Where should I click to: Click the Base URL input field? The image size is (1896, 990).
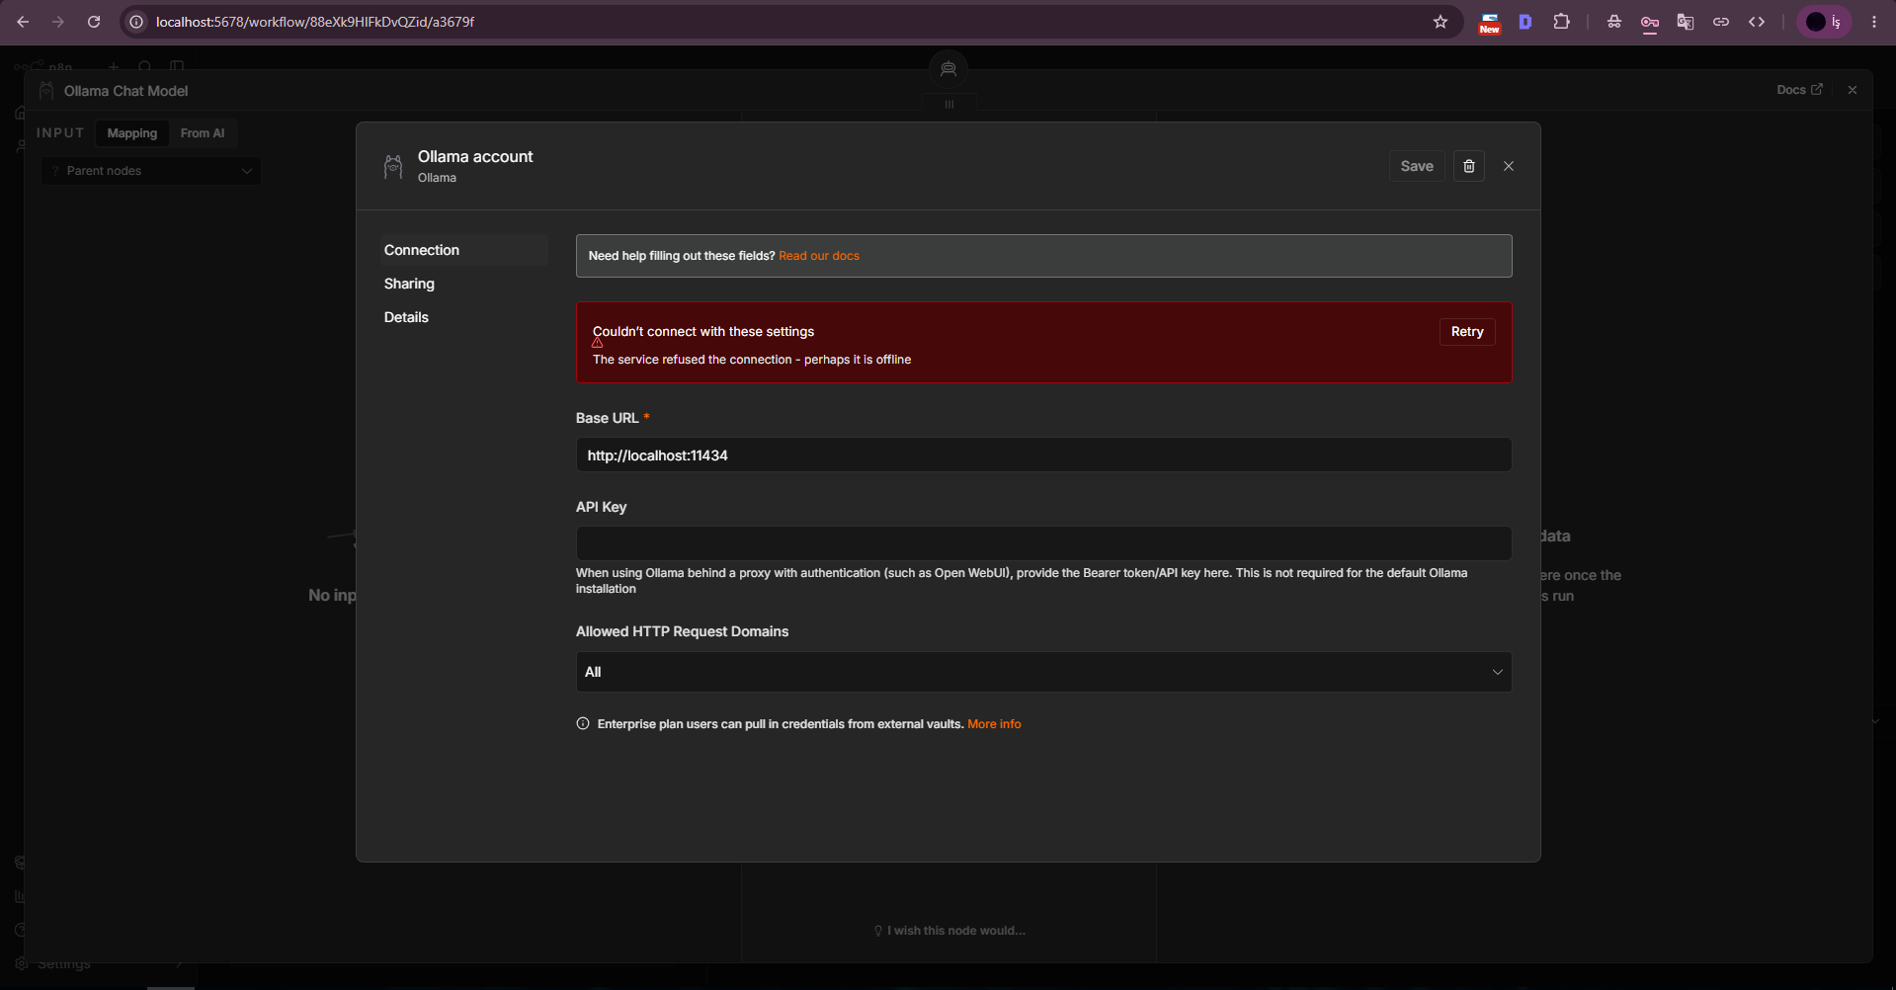click(x=1043, y=455)
